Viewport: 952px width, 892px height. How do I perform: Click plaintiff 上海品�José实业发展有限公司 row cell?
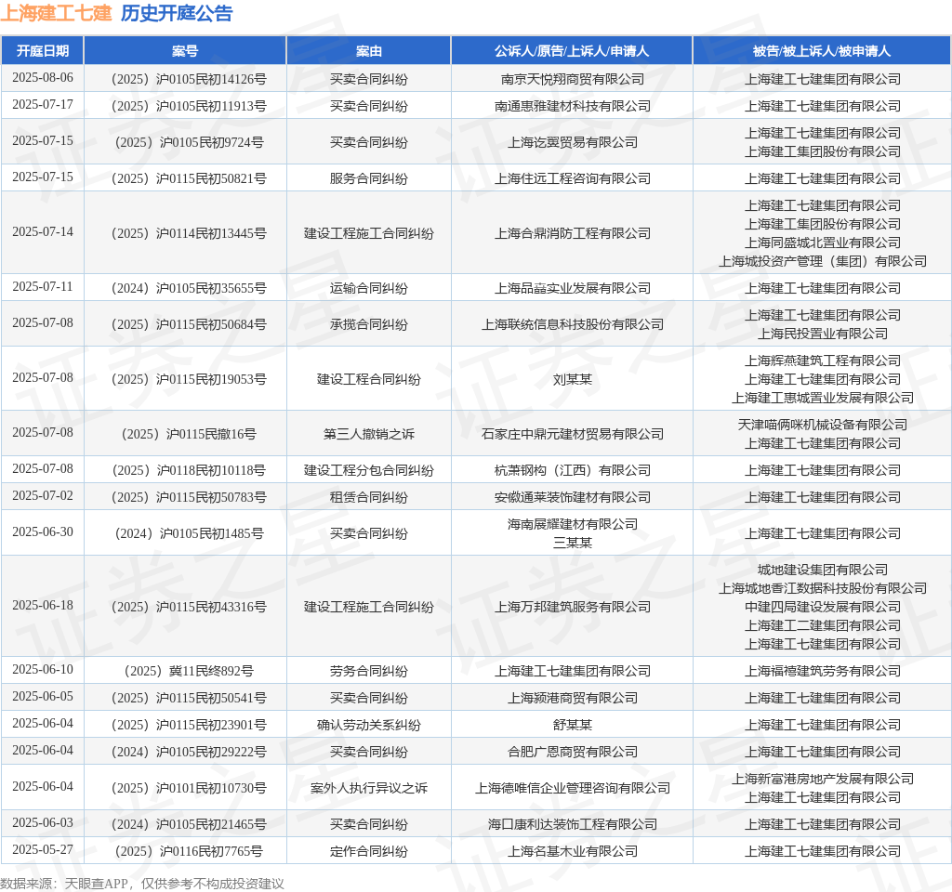point(572,288)
